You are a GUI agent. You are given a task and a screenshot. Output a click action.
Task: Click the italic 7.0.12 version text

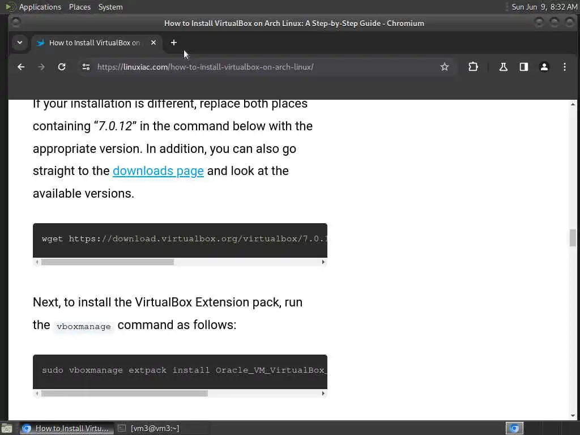click(115, 126)
